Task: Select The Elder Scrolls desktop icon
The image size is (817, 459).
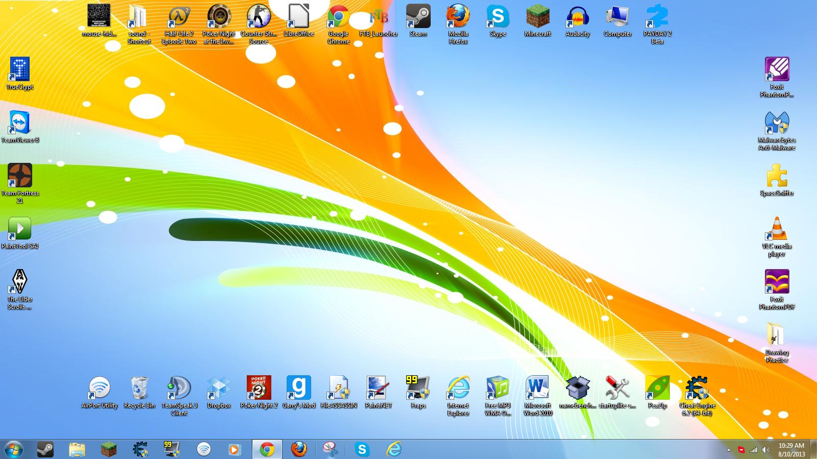Action: coord(20,290)
